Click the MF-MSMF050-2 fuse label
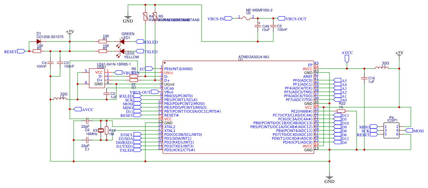428x188 pixels. click(259, 10)
